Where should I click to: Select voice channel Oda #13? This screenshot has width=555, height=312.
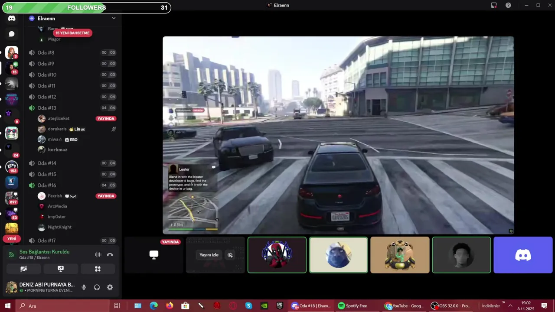(x=72, y=108)
